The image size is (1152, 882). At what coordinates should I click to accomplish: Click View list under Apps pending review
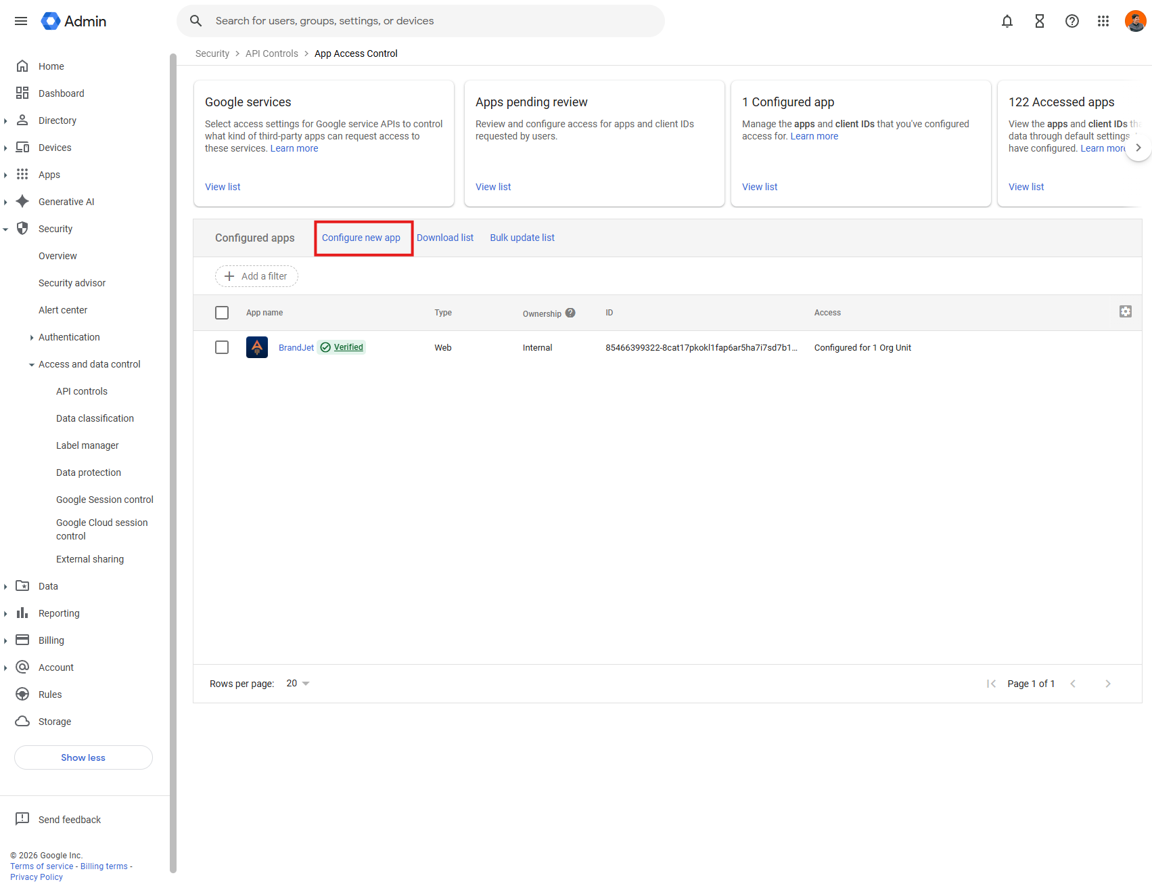tap(493, 187)
